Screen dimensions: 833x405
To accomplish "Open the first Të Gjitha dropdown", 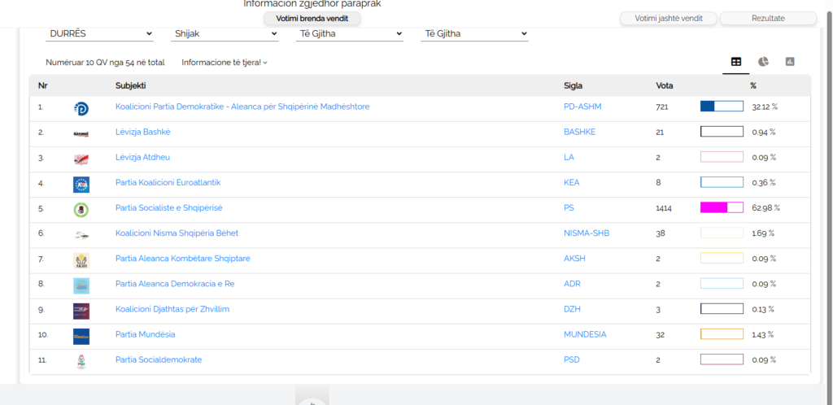I will click(x=350, y=33).
